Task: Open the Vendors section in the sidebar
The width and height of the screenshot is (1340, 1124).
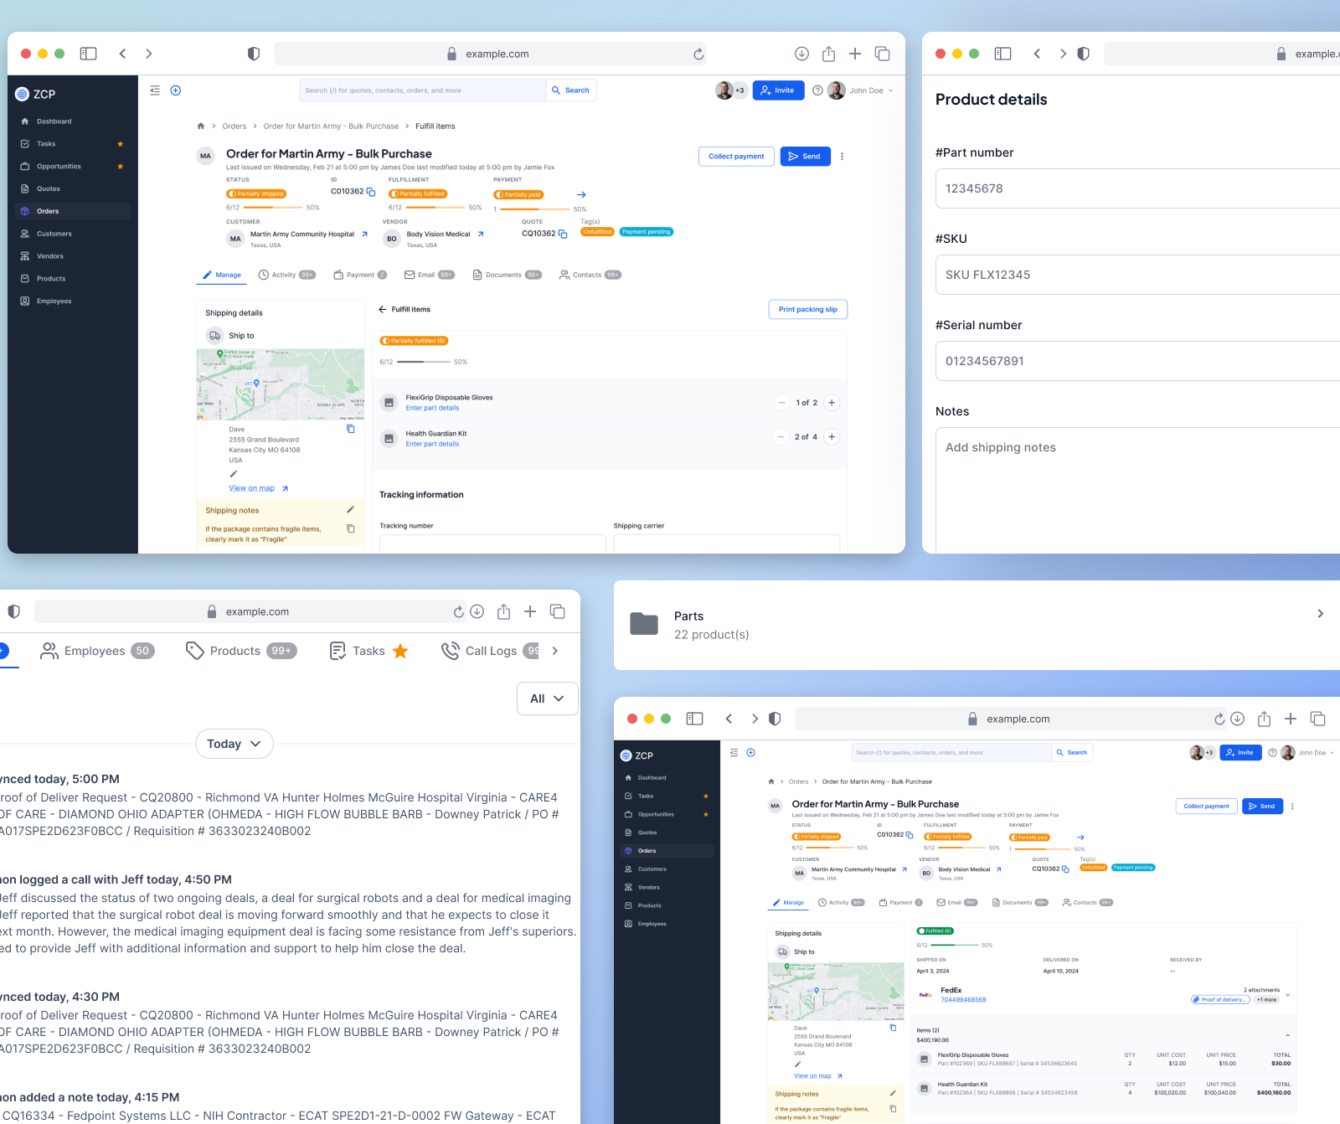Action: (x=50, y=255)
